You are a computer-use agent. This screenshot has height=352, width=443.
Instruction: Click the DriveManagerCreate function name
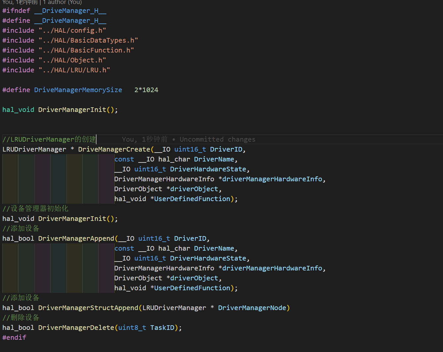(x=114, y=149)
